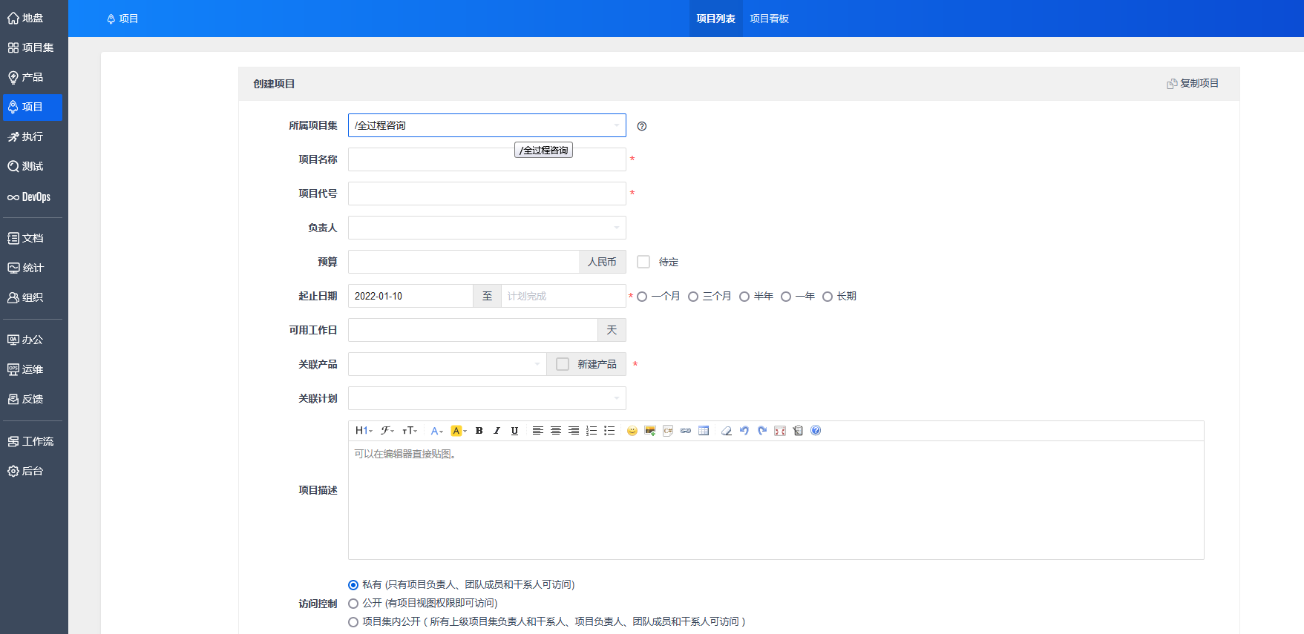1304x634 pixels.
Task: Switch to the 项目看板 tab
Action: (x=769, y=19)
